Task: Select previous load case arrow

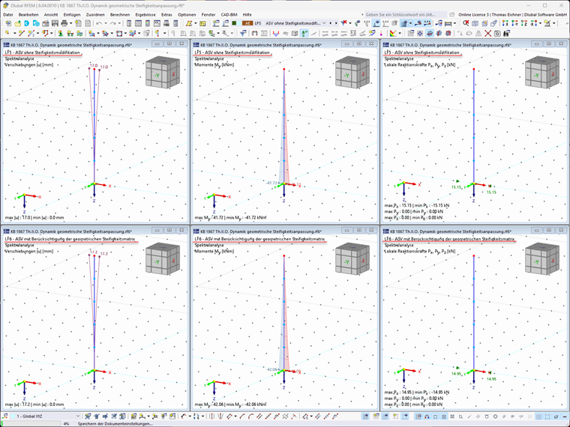Action: [x=331, y=23]
